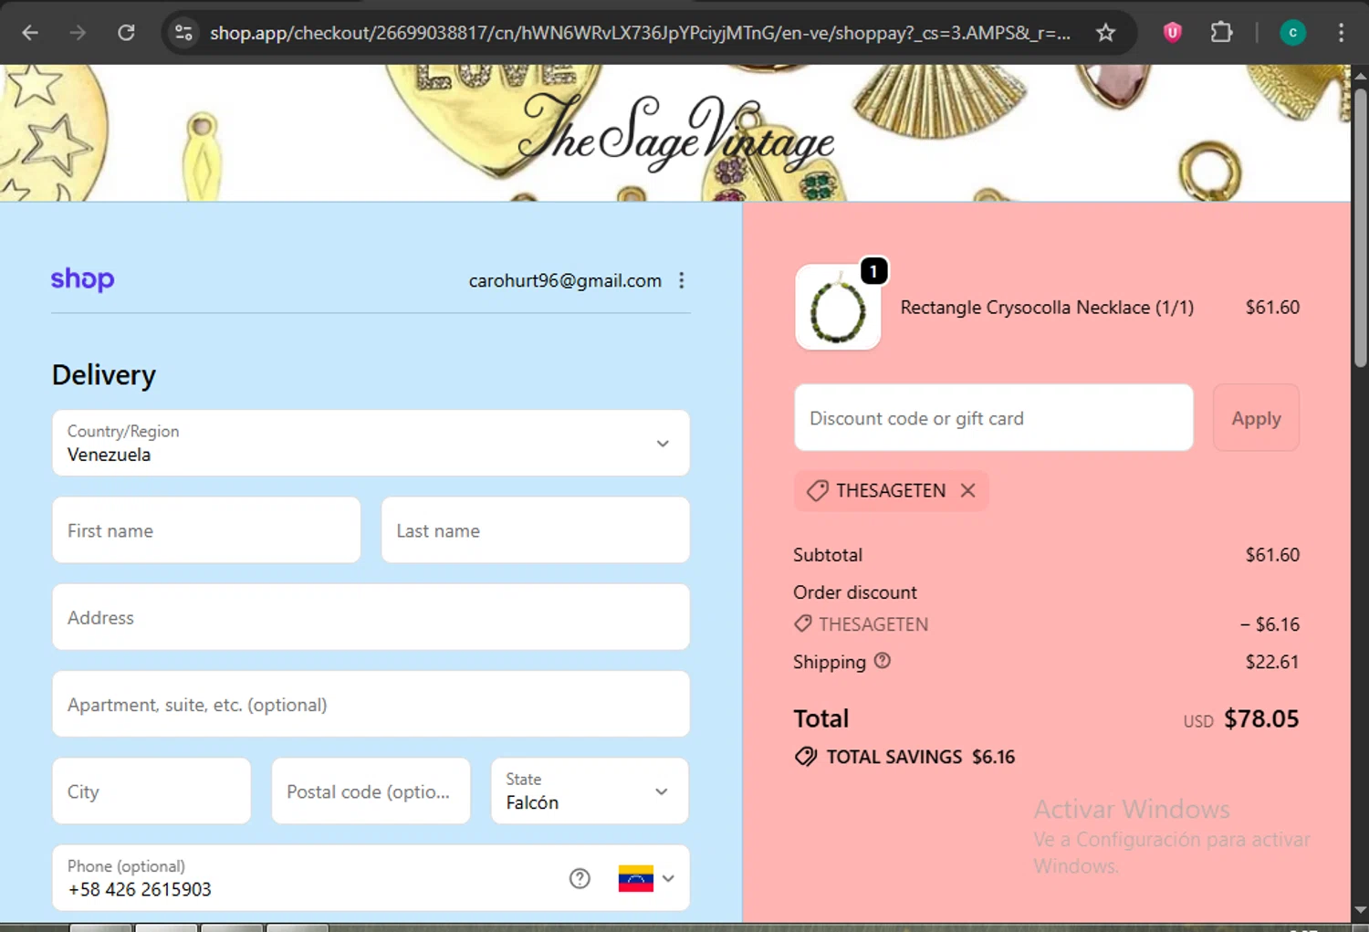Click the Shipping cost $22.61

point(1271,662)
